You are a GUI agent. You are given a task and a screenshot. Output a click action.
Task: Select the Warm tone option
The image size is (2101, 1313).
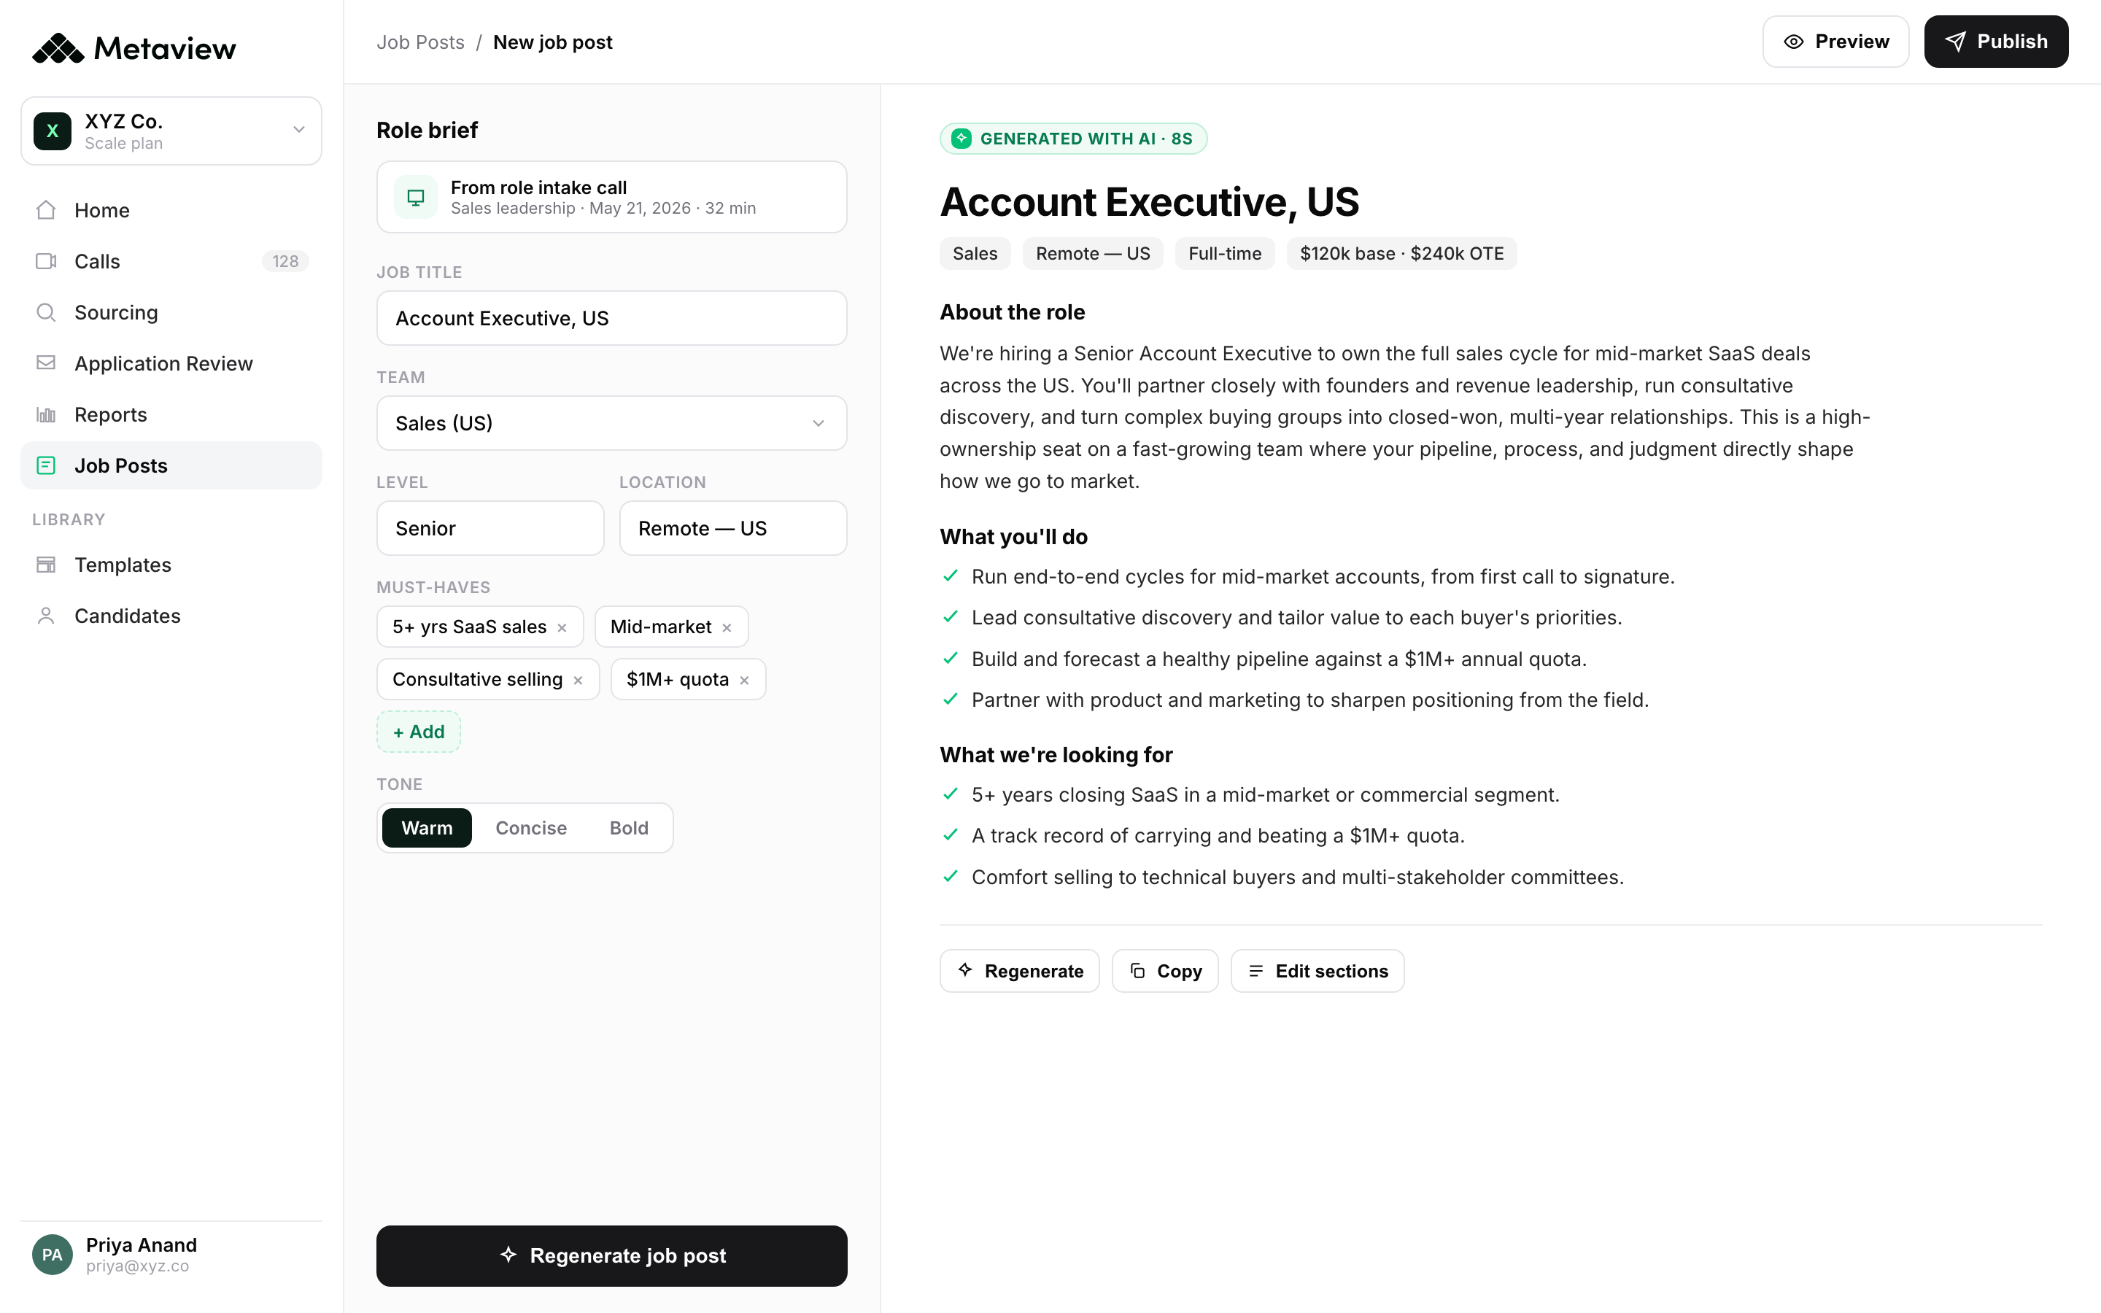[427, 828]
